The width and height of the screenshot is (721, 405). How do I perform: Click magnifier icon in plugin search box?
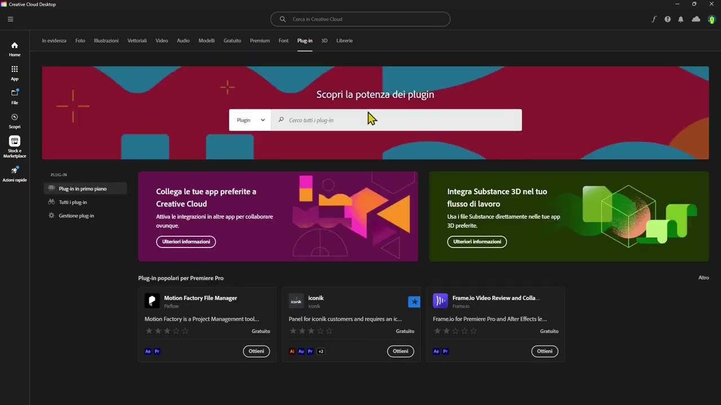point(281,120)
